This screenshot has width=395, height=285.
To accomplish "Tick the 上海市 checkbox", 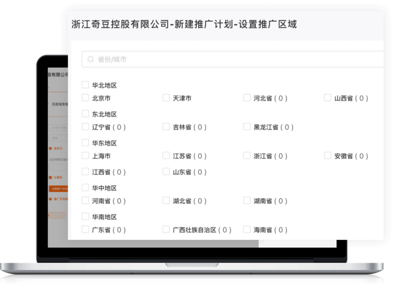I will [x=86, y=155].
